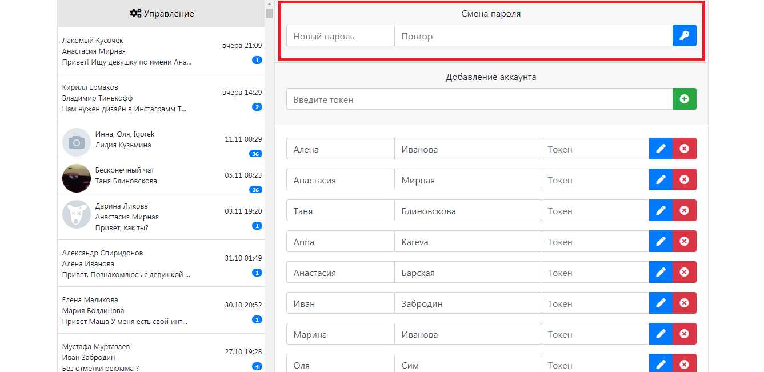Delete the Анастасия Барская account

click(684, 272)
